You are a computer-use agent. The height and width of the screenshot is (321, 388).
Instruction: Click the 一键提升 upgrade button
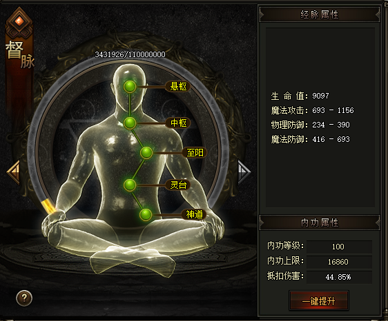[319, 300]
